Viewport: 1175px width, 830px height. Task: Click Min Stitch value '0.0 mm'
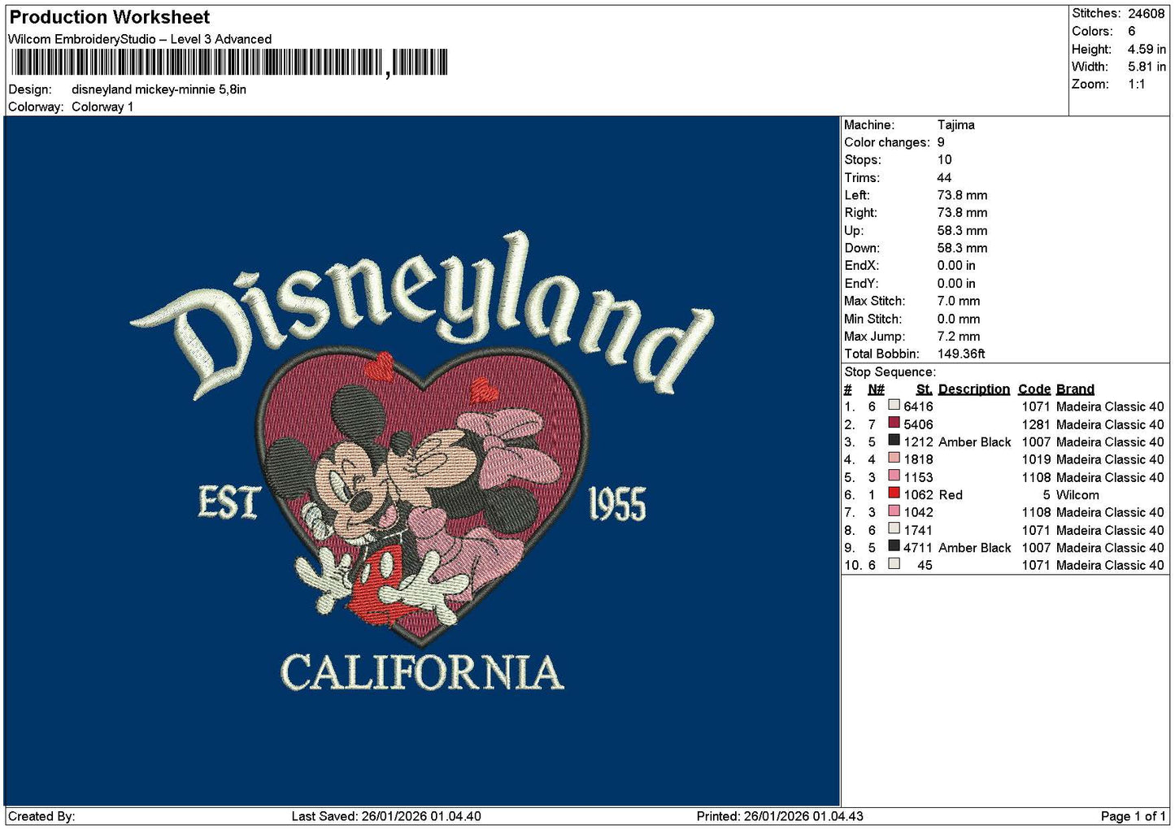tap(959, 319)
